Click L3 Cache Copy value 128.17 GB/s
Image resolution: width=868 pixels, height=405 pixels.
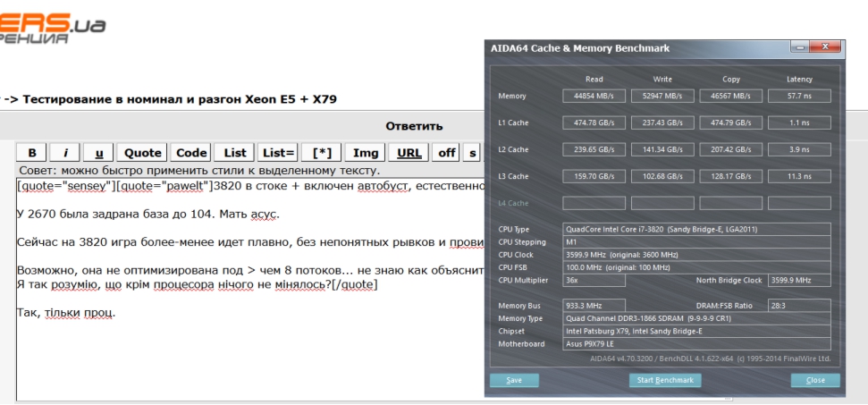730,176
